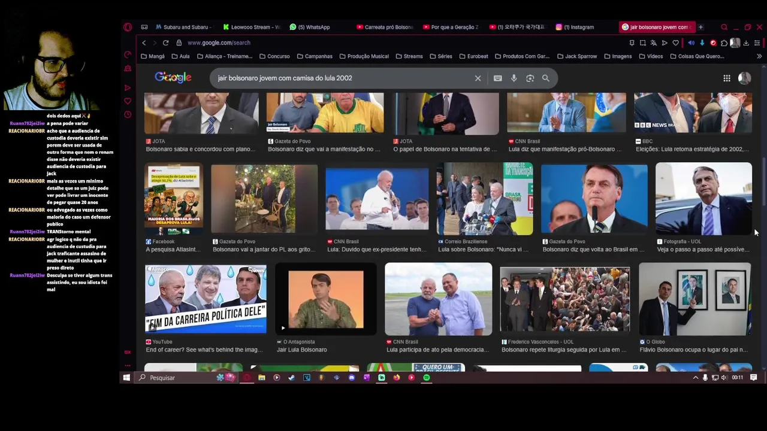767x431 pixels.
Task: Open the page translate icon in toolbar
Action: pos(653,43)
